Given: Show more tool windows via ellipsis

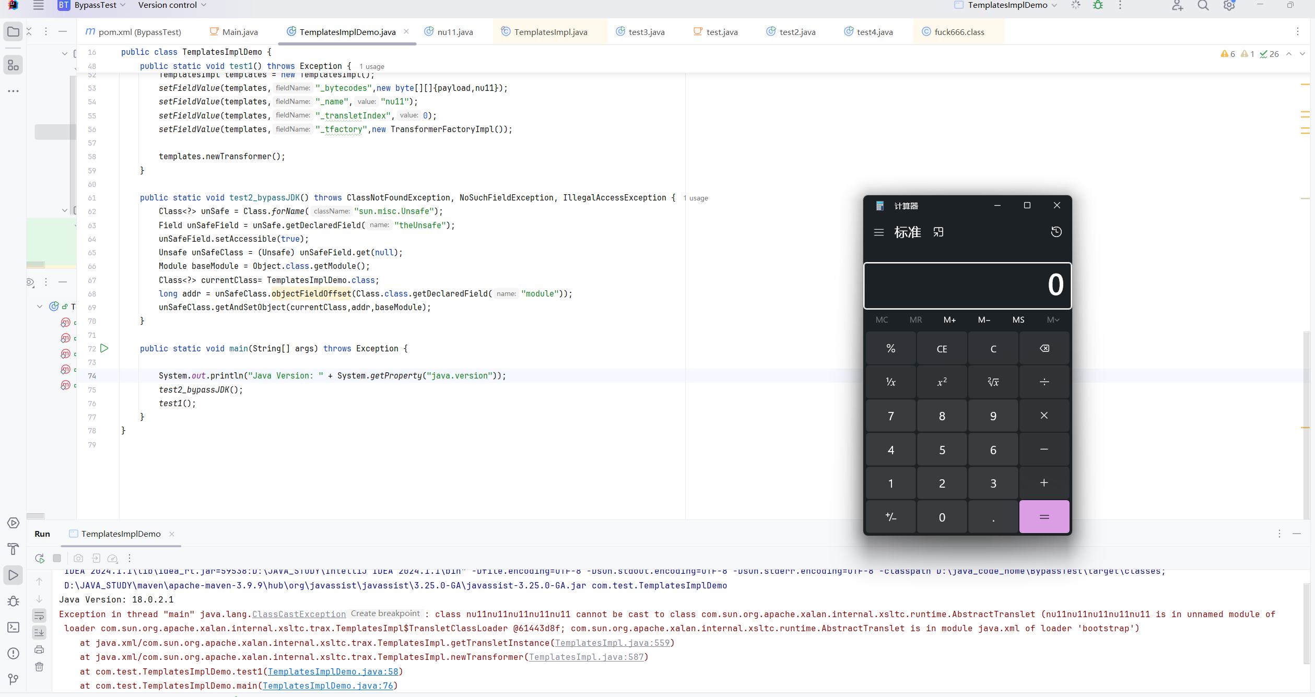Looking at the screenshot, I should pyautogui.click(x=13, y=91).
